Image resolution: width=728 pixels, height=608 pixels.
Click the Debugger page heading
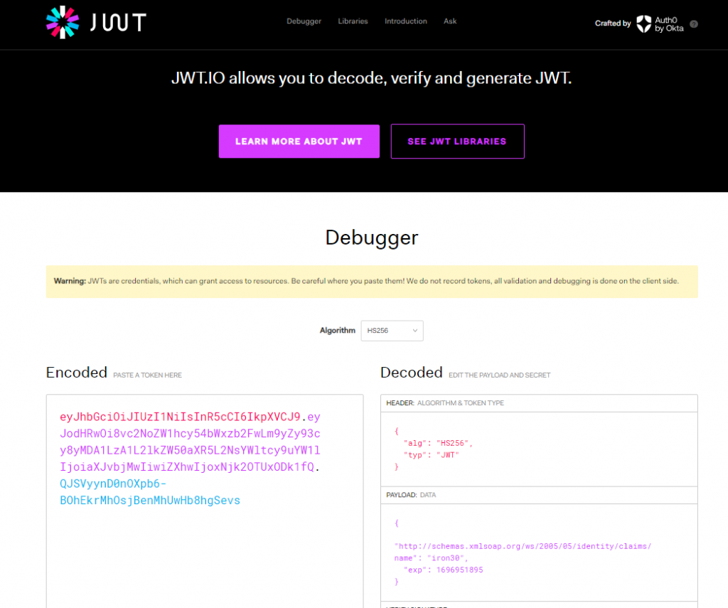tap(371, 238)
